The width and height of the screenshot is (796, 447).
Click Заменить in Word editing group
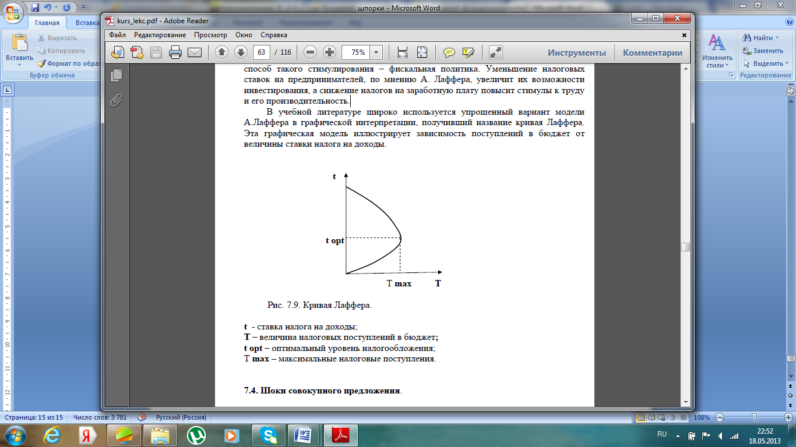click(763, 51)
